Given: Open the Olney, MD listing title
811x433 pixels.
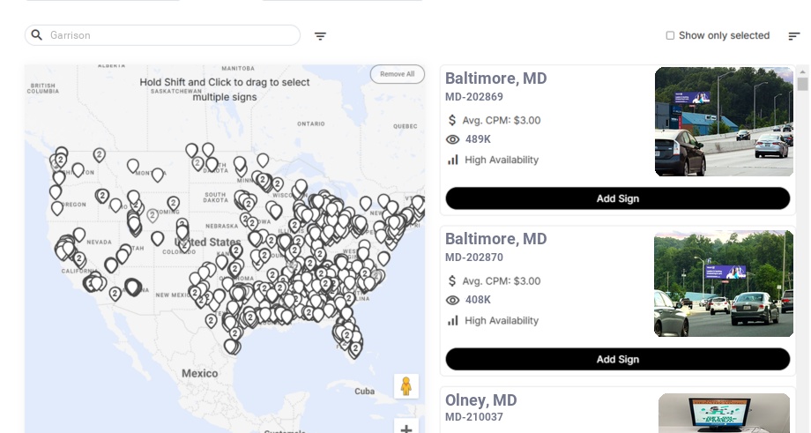Looking at the screenshot, I should pyautogui.click(x=481, y=400).
